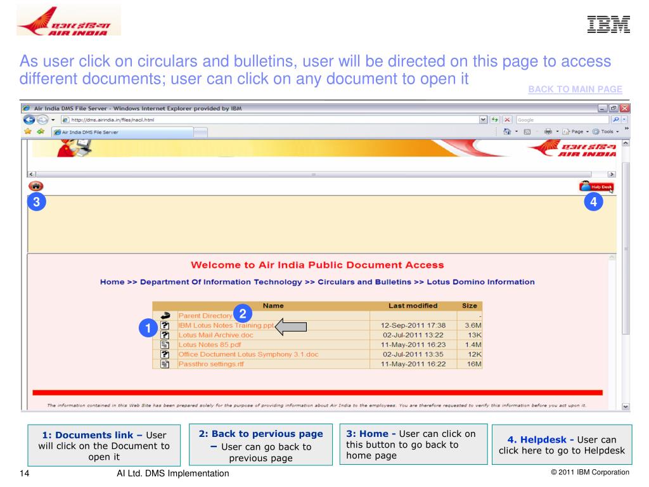Expand the address bar history dropdown
Image resolution: width=649 pixels, height=487 pixels.
pos(483,120)
